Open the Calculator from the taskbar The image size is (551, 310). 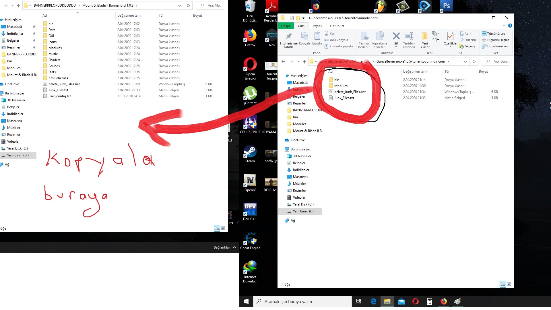click(429, 301)
